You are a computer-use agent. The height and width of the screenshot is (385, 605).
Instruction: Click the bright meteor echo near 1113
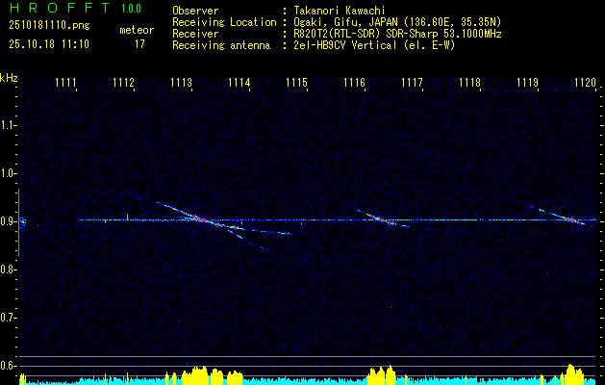pos(199,218)
